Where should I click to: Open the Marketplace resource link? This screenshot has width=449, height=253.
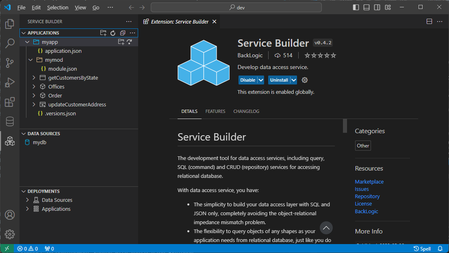[369, 182]
